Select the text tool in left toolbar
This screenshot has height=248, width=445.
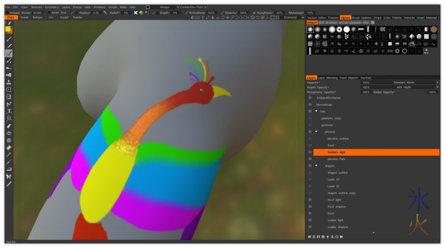(9, 111)
